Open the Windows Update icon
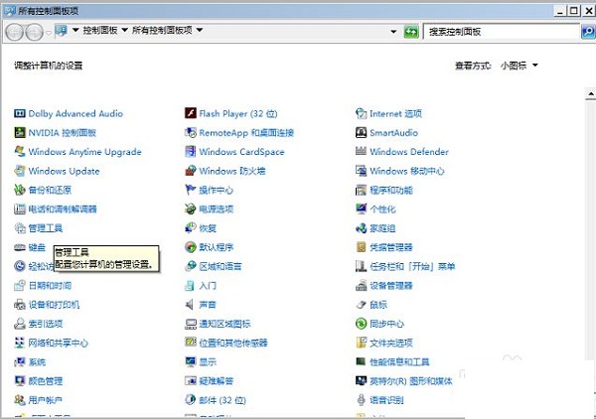 [20, 171]
